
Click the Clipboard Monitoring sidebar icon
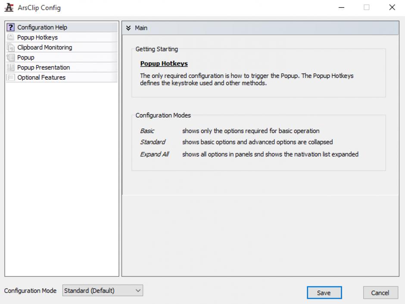(x=11, y=47)
